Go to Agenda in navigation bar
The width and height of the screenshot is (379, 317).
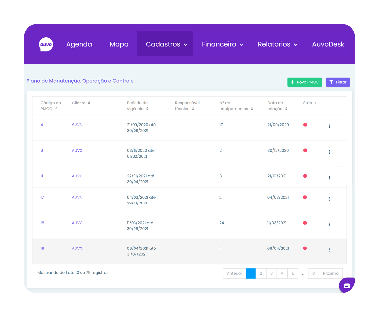point(79,44)
